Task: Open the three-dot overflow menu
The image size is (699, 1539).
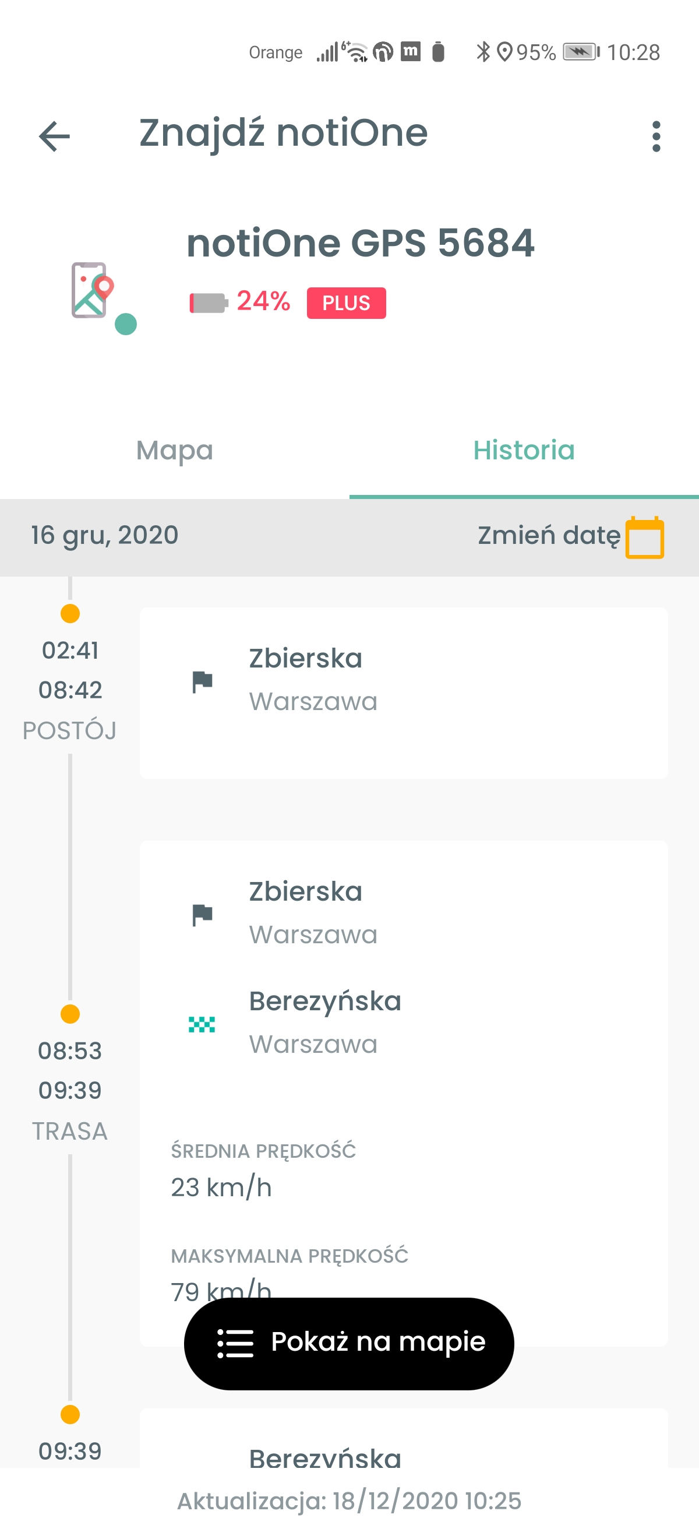Action: (656, 136)
